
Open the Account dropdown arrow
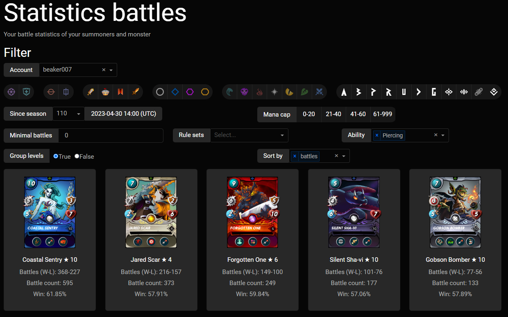click(111, 70)
